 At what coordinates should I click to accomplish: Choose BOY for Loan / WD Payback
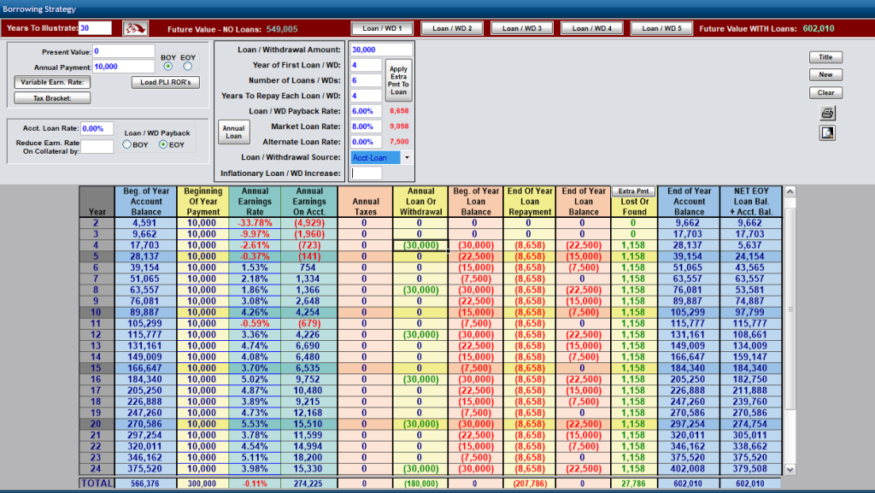pos(127,144)
